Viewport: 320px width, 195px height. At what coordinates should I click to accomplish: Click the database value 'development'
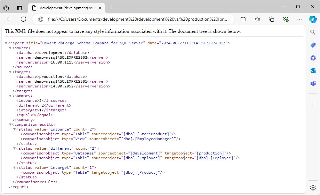(52, 53)
